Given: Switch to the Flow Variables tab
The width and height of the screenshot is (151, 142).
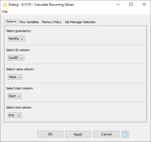Looking at the screenshot, I should click(x=29, y=22).
